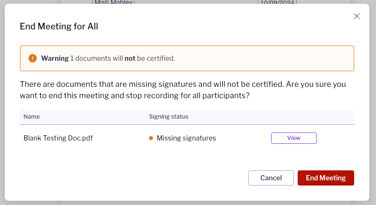Click the bold 'not' word in warning
This screenshot has width=376, height=205.
[x=130, y=58]
